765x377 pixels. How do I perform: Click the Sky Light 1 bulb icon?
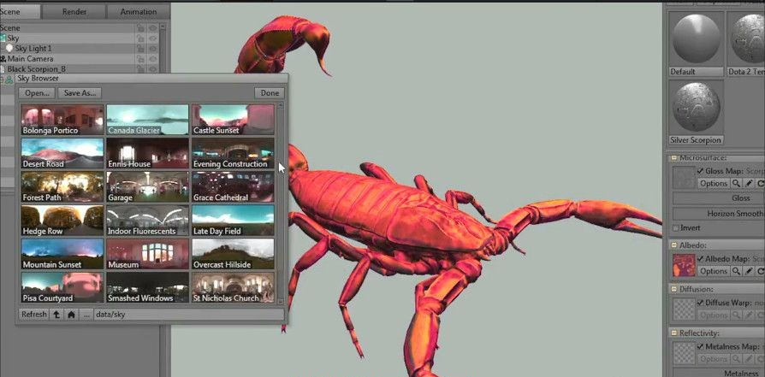coord(9,49)
